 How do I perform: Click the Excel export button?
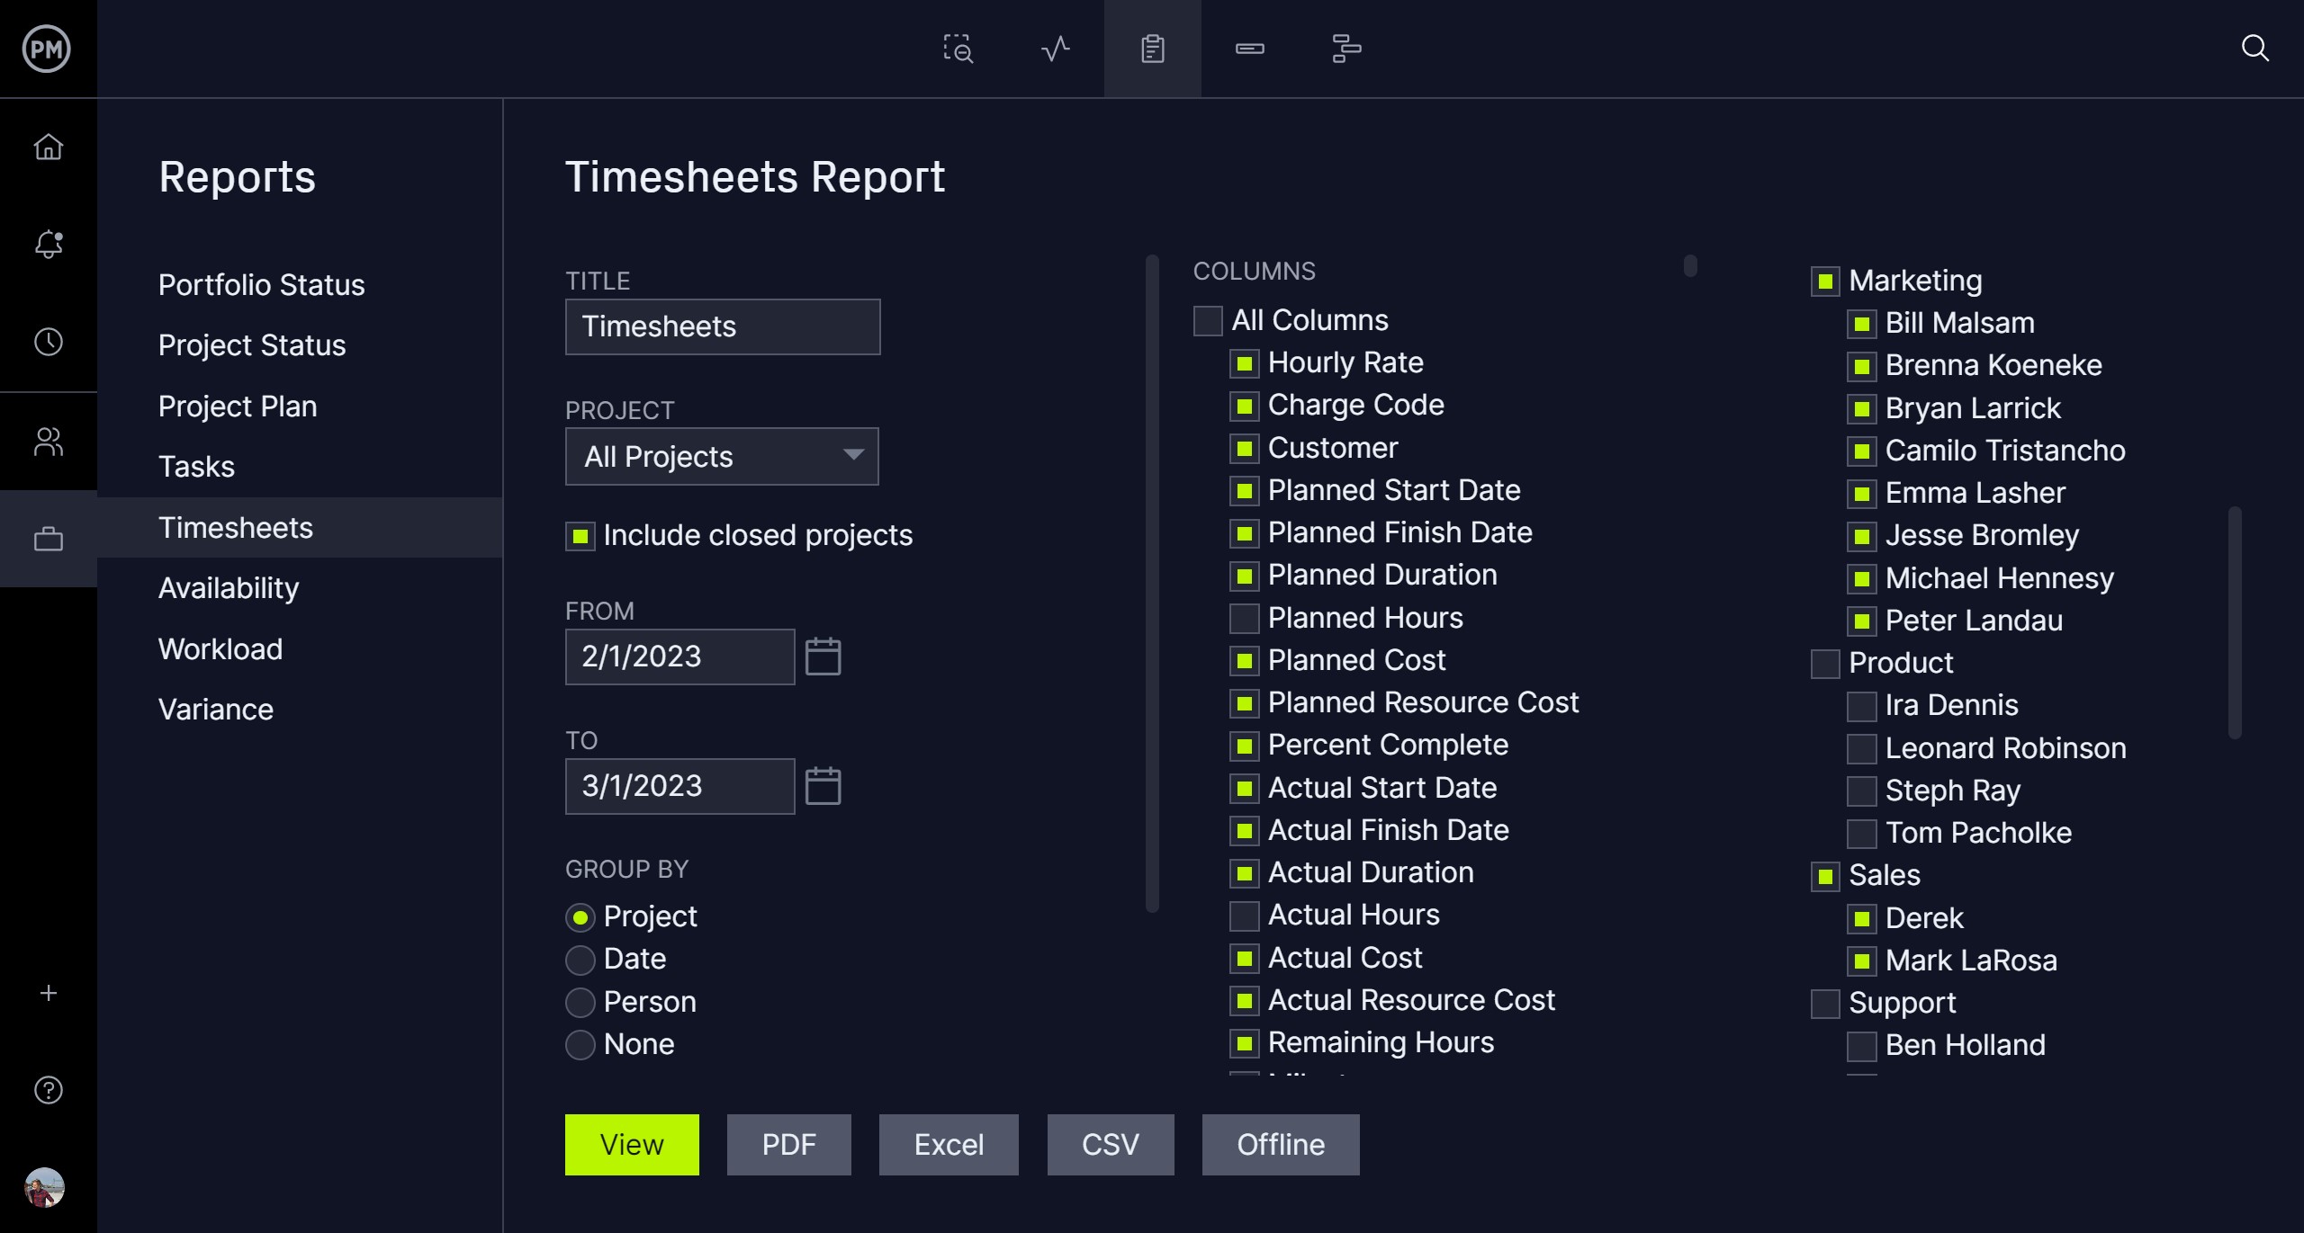946,1141
